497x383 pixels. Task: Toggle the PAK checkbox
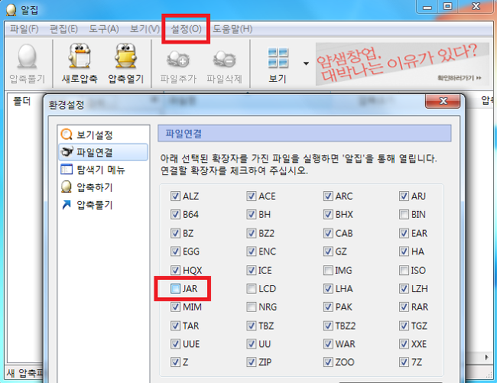pyautogui.click(x=328, y=307)
